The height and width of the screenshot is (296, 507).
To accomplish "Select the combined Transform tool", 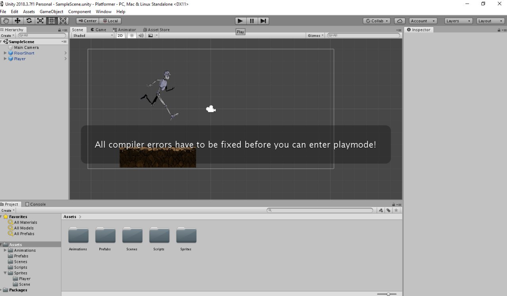I will point(63,21).
